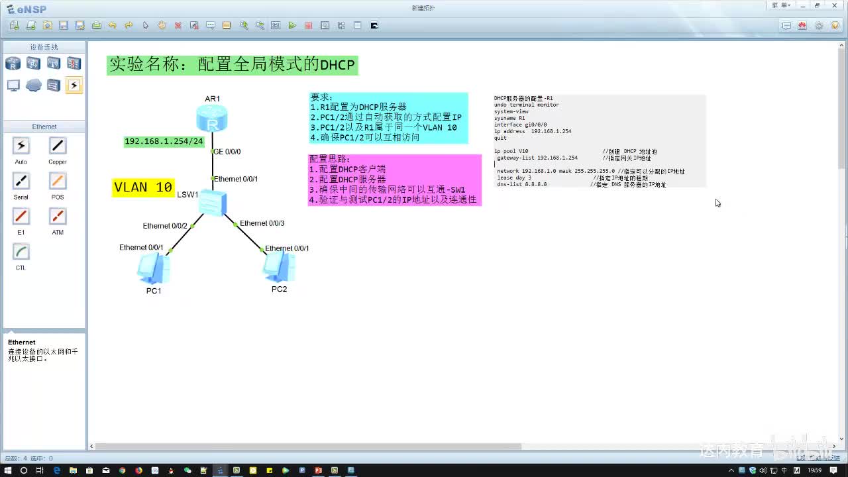Select the highlighted cable connection category icon

74,85
